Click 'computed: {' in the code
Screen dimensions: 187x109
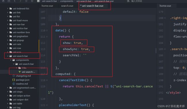(x=65, y=74)
